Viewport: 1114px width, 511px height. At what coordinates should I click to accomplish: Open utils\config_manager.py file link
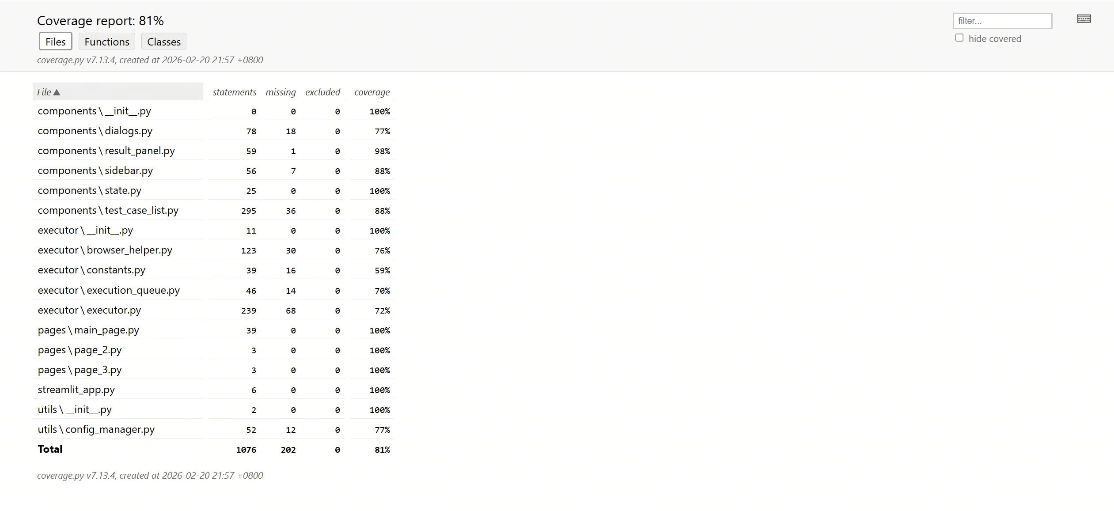96,429
